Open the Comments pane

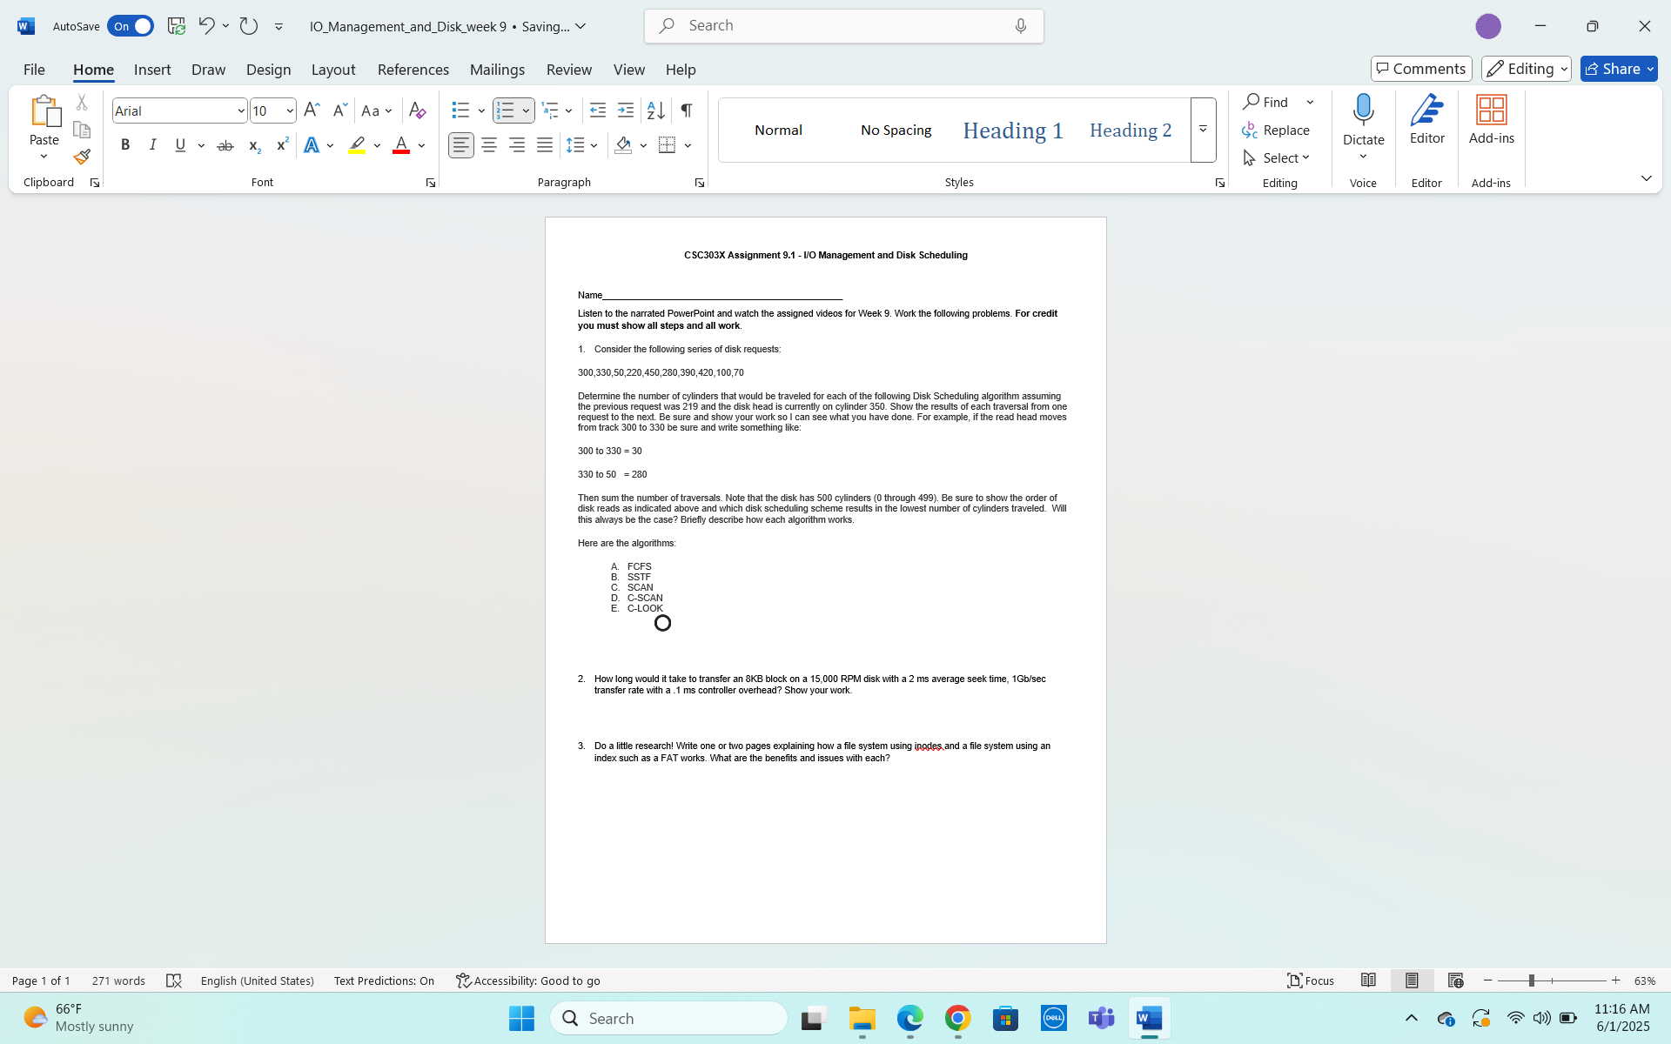[1421, 69]
